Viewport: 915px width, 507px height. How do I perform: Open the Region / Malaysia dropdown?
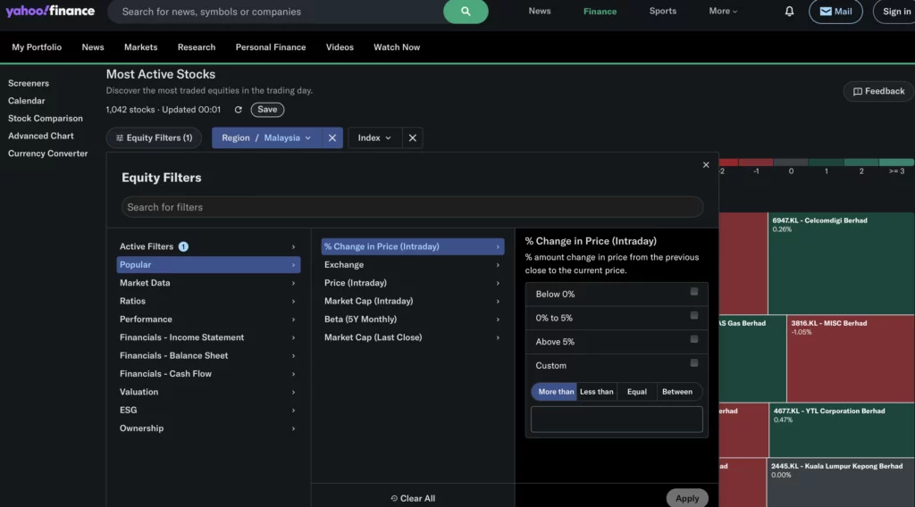point(266,138)
